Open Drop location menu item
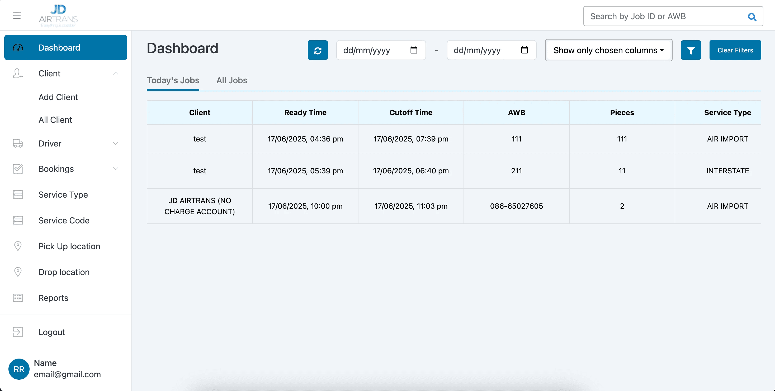This screenshot has width=775, height=391. (64, 272)
